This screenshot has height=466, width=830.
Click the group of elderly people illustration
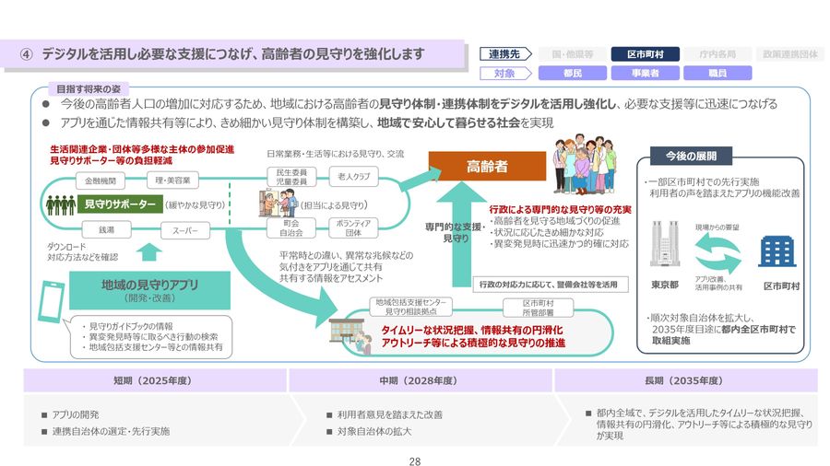click(585, 166)
